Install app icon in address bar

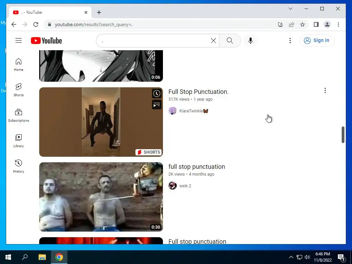click(x=280, y=24)
